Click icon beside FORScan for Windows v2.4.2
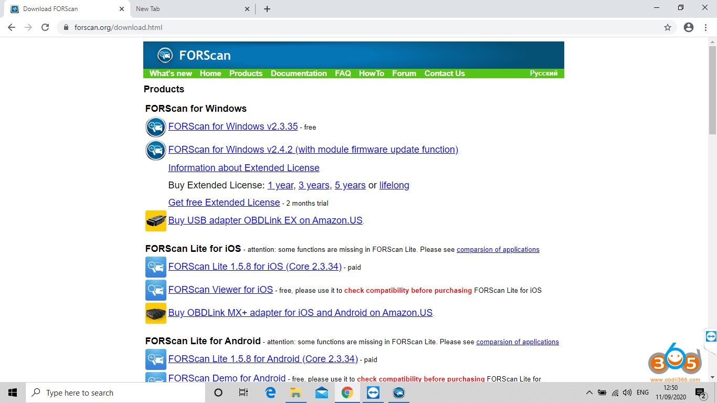This screenshot has width=717, height=403. [156, 151]
